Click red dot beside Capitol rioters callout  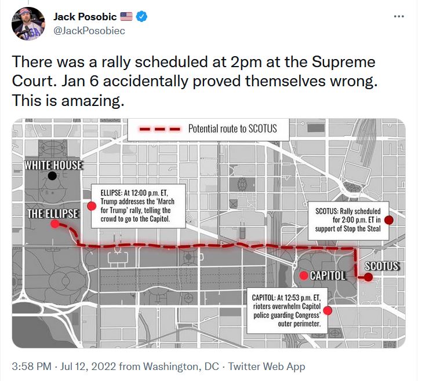click(x=327, y=310)
